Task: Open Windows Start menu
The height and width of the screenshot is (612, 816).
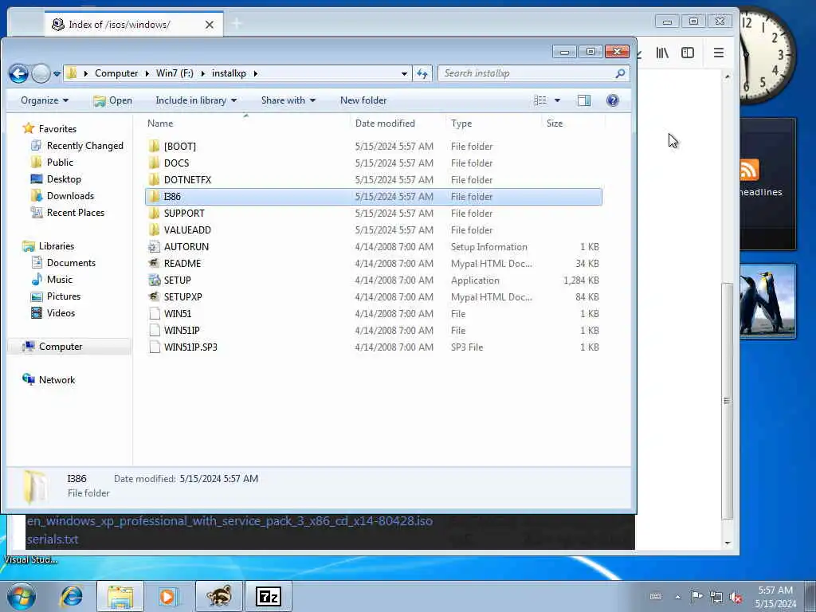Action: point(21,596)
